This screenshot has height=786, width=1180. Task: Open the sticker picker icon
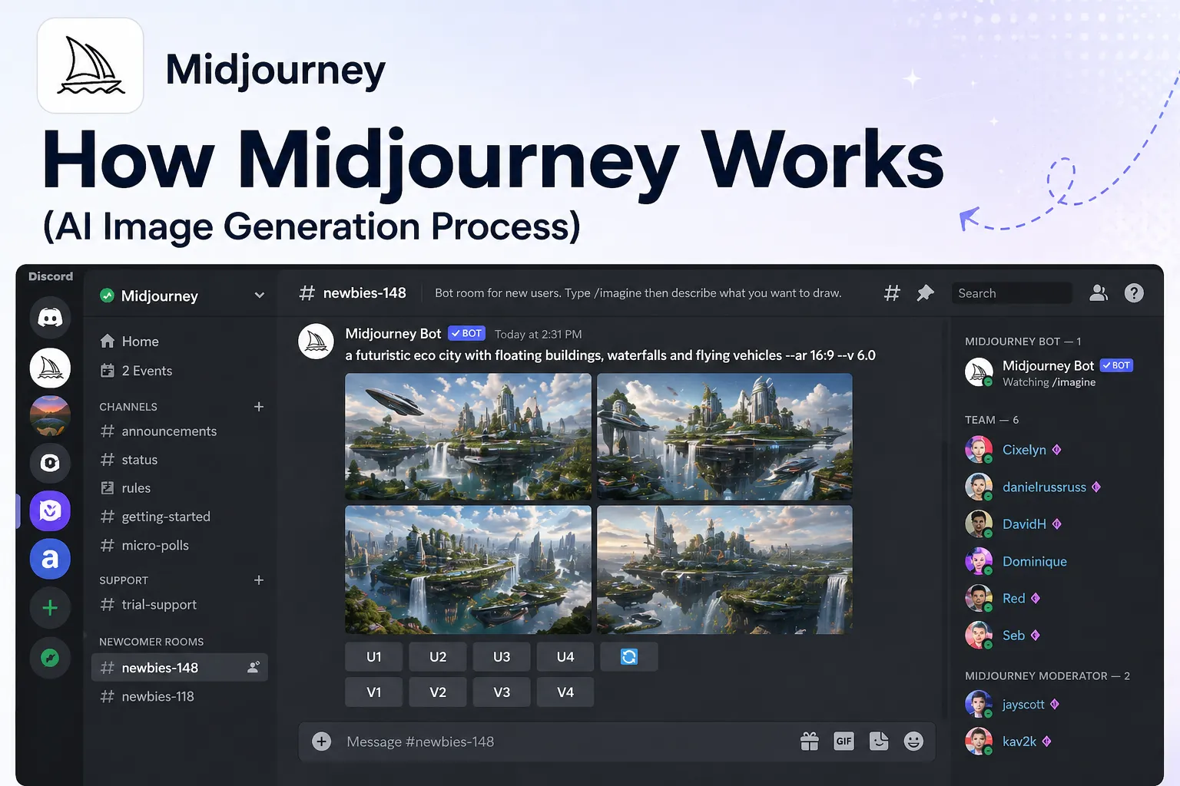tap(879, 741)
